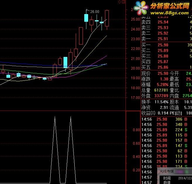Click the 今开 open price label
192x184 pixels.
pos(174,74)
